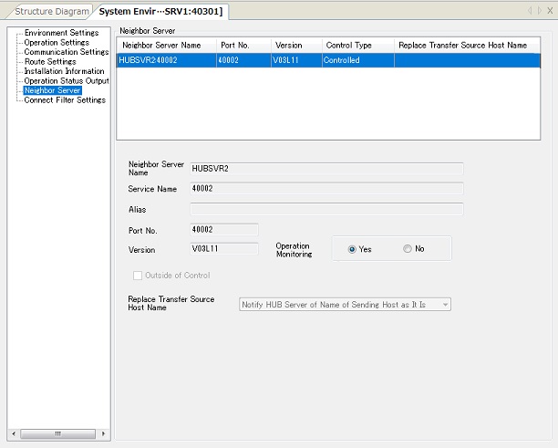Open Connect Filter Settings tree item

65,100
